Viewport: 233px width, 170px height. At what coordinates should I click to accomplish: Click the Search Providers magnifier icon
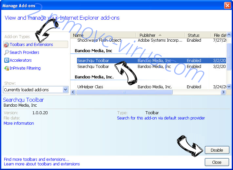point(6,53)
